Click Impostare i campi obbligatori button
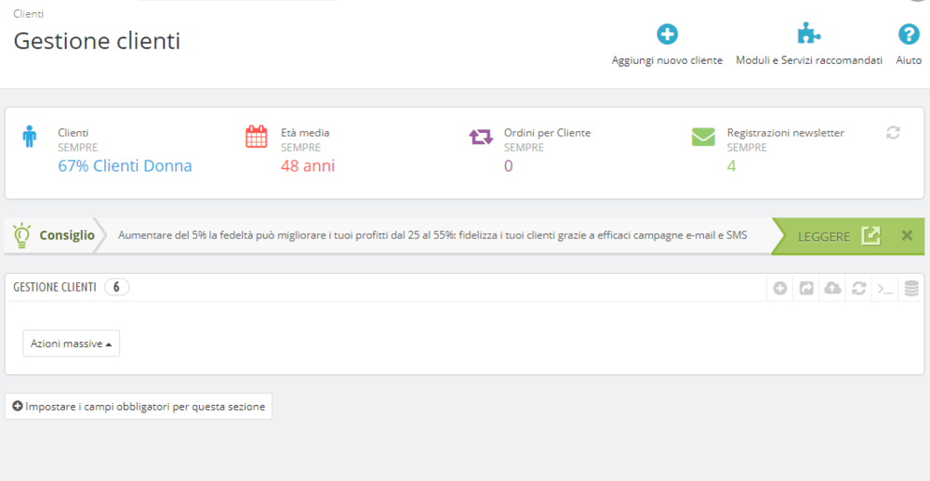This screenshot has height=481, width=930. (x=139, y=407)
